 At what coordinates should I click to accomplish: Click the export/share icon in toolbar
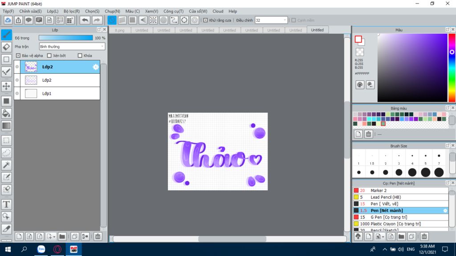(x=18, y=20)
